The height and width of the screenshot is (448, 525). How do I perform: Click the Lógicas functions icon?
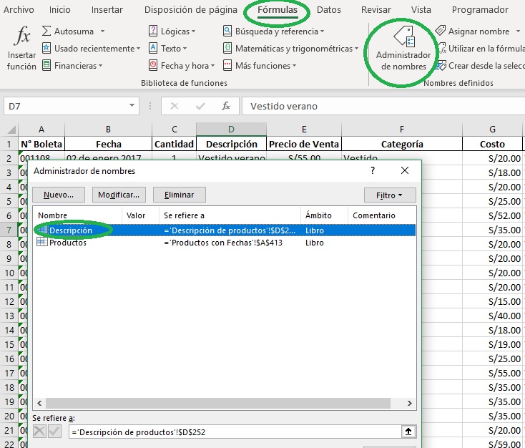[154, 31]
